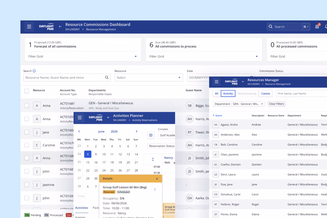Click Clear Filters button

pos(276,104)
